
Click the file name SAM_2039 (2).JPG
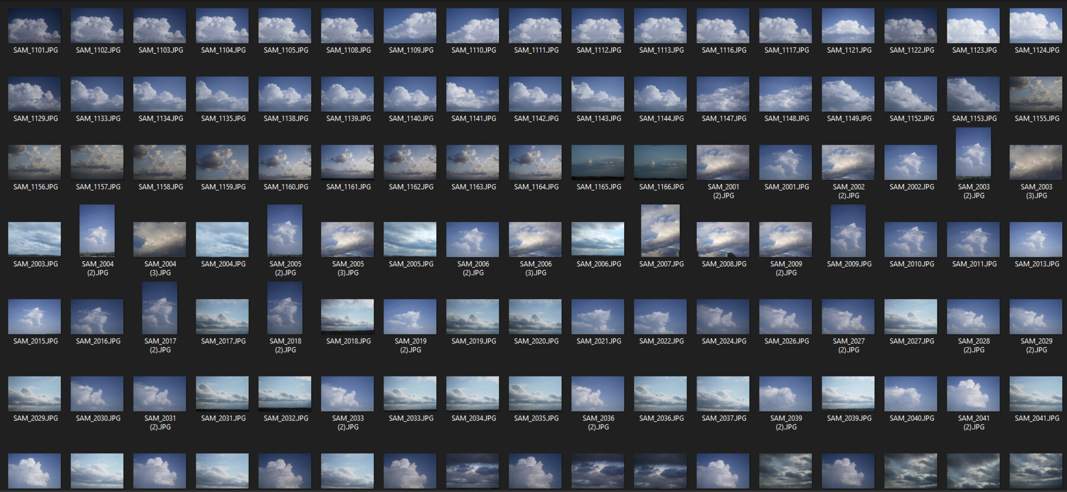pos(787,423)
